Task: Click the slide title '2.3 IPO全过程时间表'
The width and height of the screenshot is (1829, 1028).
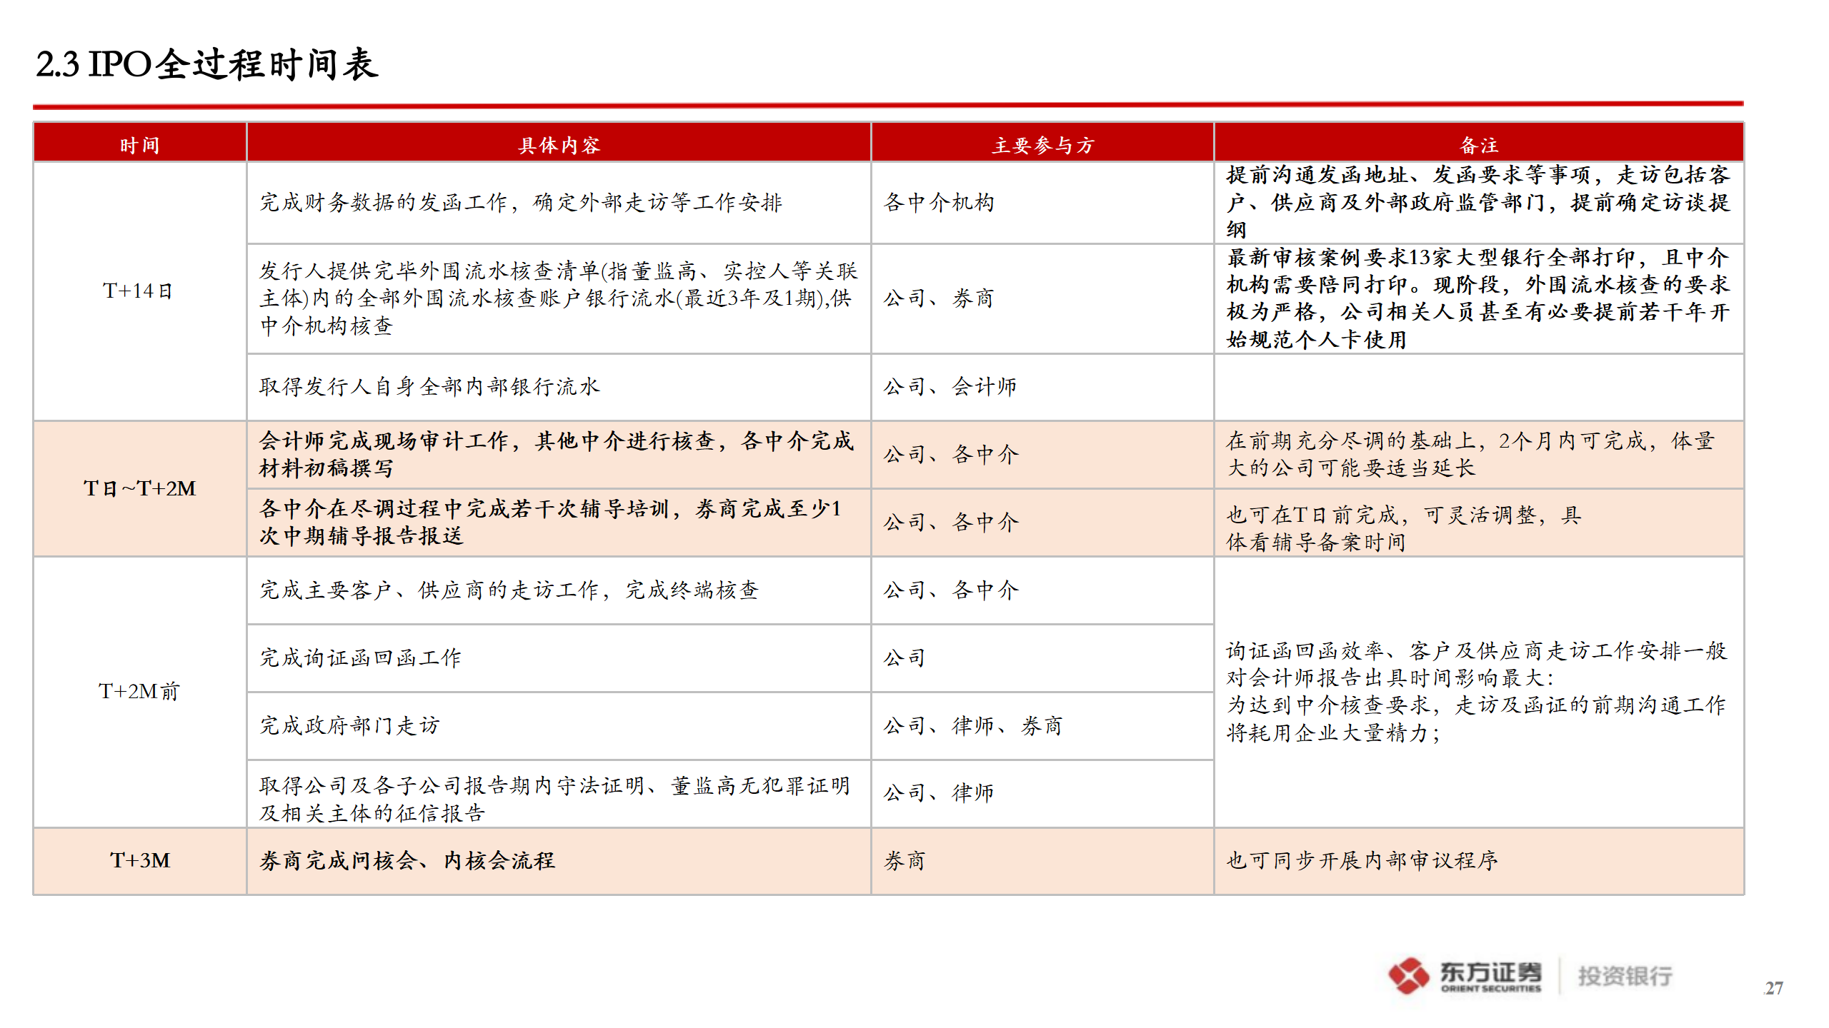Action: coord(206,64)
